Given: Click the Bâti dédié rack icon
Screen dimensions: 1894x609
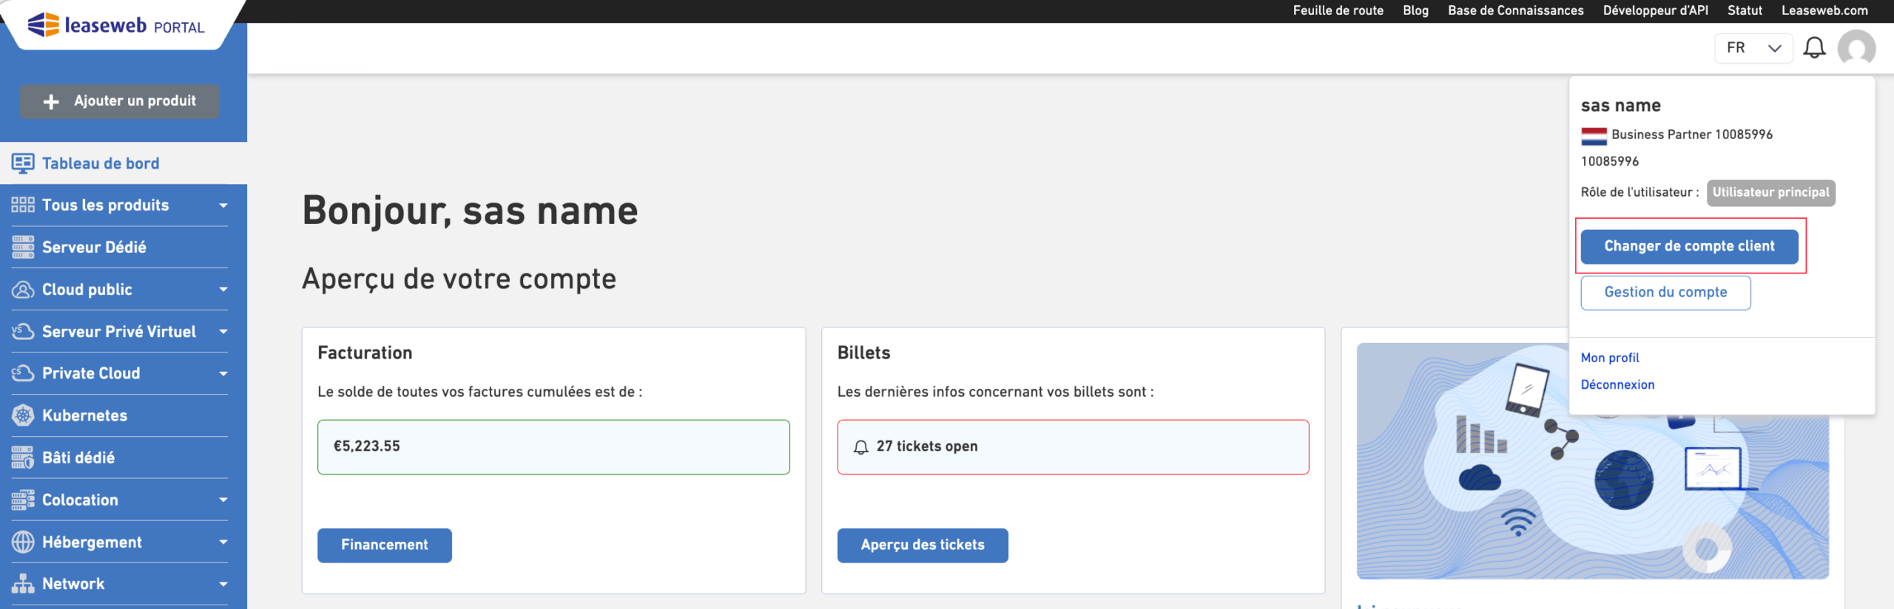Looking at the screenshot, I should pos(23,457).
